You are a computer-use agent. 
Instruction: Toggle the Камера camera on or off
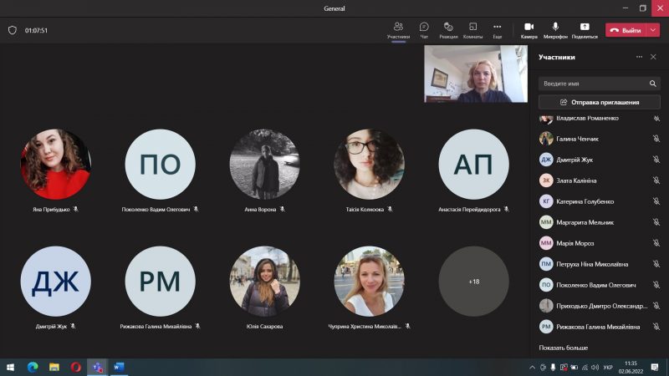529,30
